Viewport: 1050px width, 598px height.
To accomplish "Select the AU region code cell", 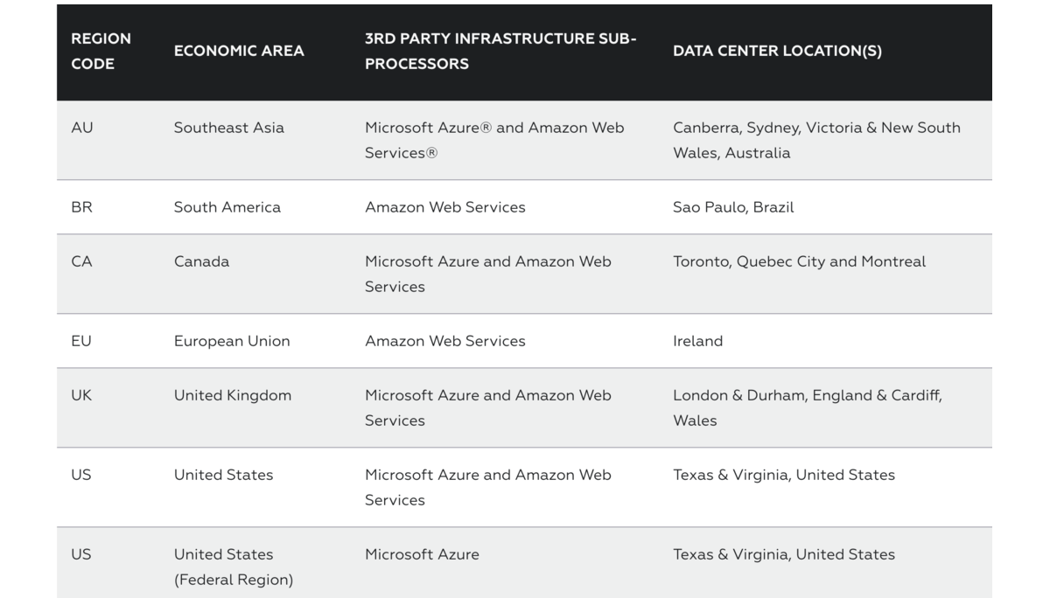I will tap(82, 128).
